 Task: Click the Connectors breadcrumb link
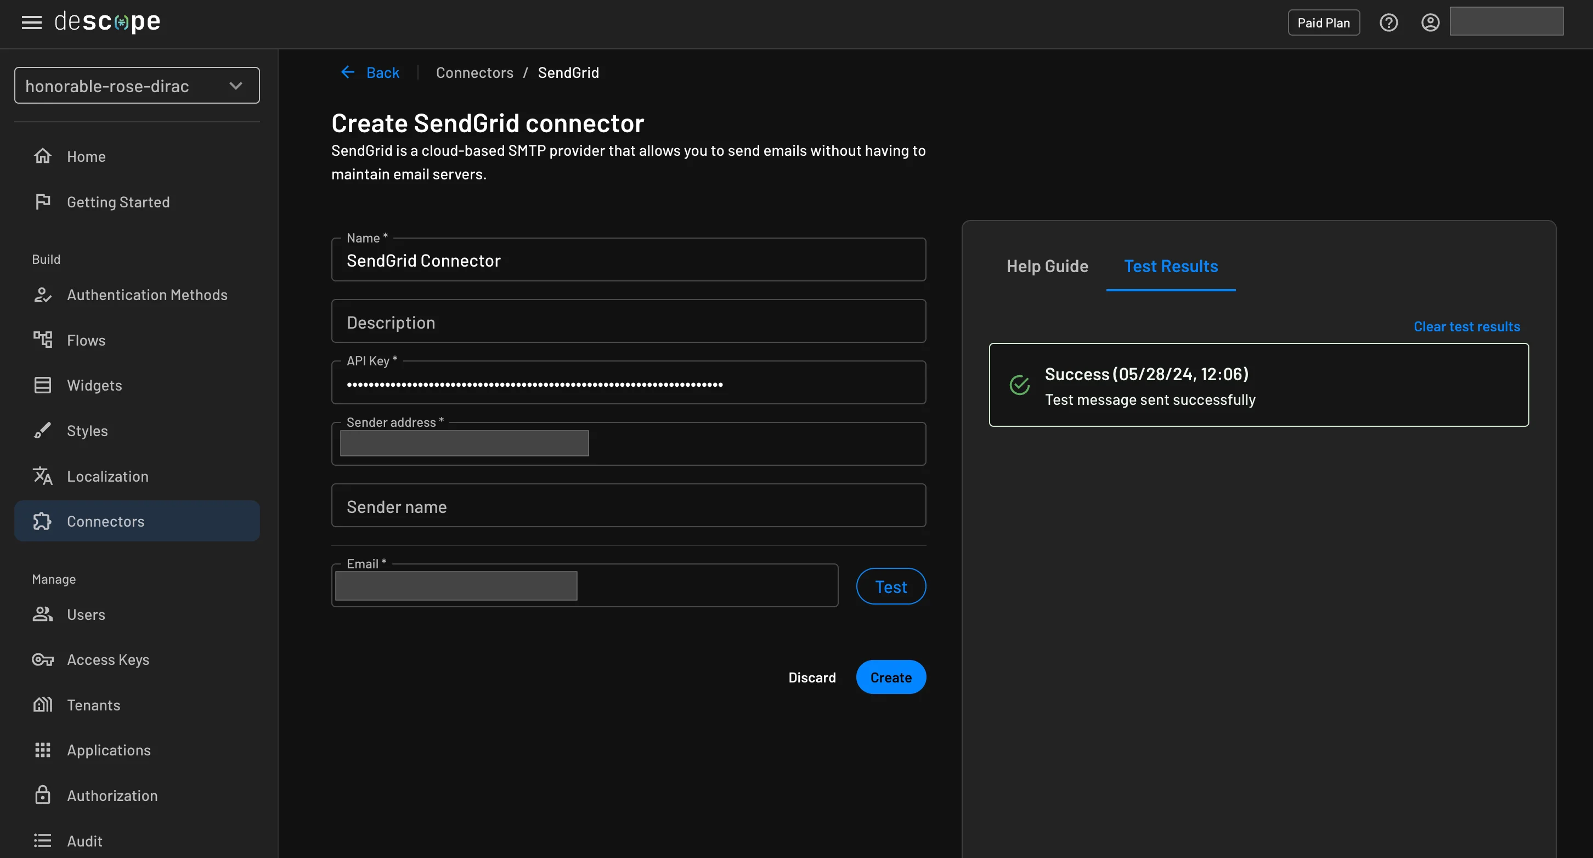[x=474, y=73]
